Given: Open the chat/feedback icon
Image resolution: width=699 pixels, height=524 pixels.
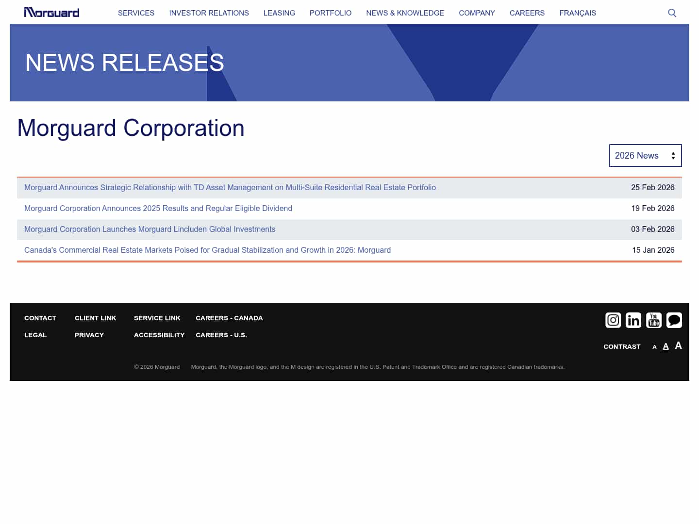Looking at the screenshot, I should [x=674, y=320].
